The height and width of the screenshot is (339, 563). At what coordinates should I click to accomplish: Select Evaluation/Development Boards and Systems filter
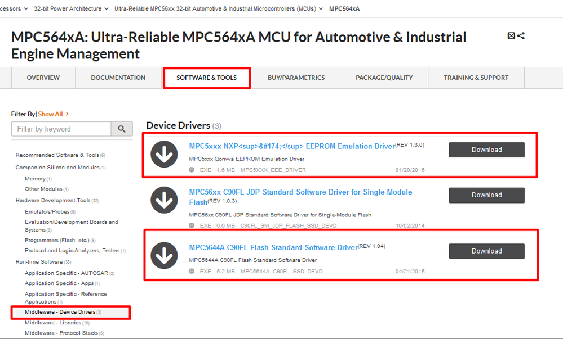click(72, 226)
